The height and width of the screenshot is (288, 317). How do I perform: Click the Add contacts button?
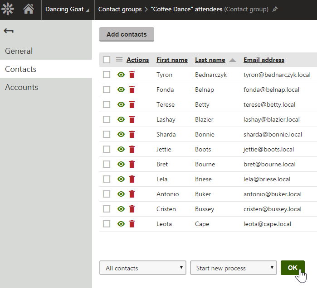127,34
